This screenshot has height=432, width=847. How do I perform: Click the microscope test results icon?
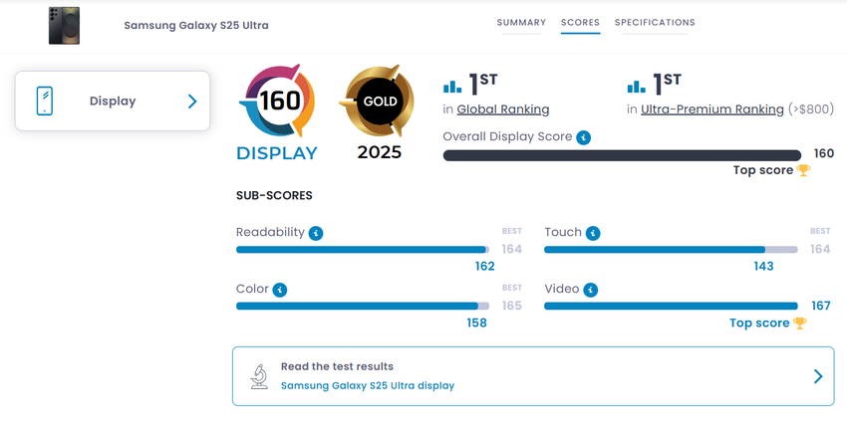tap(258, 376)
